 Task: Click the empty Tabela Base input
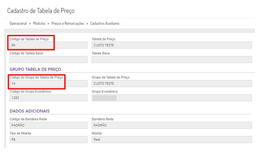click(171, 59)
